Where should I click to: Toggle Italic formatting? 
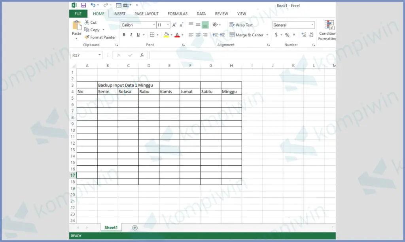pyautogui.click(x=131, y=35)
